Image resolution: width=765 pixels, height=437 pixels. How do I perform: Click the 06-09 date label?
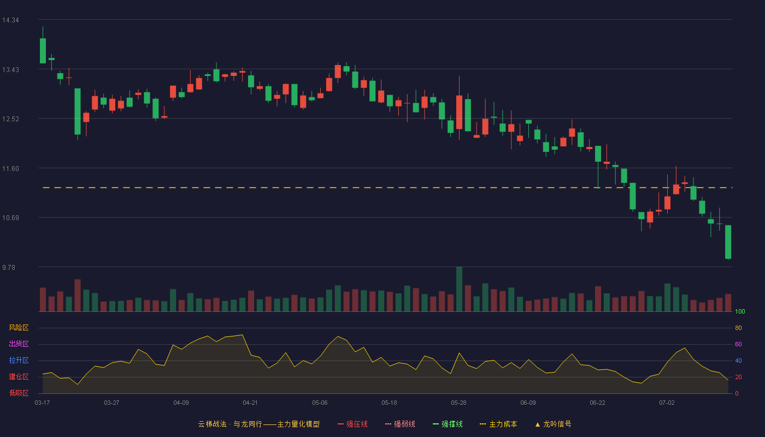(x=528, y=403)
